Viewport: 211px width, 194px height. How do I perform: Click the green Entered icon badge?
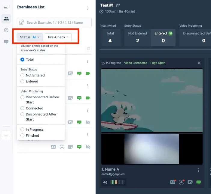170,33
